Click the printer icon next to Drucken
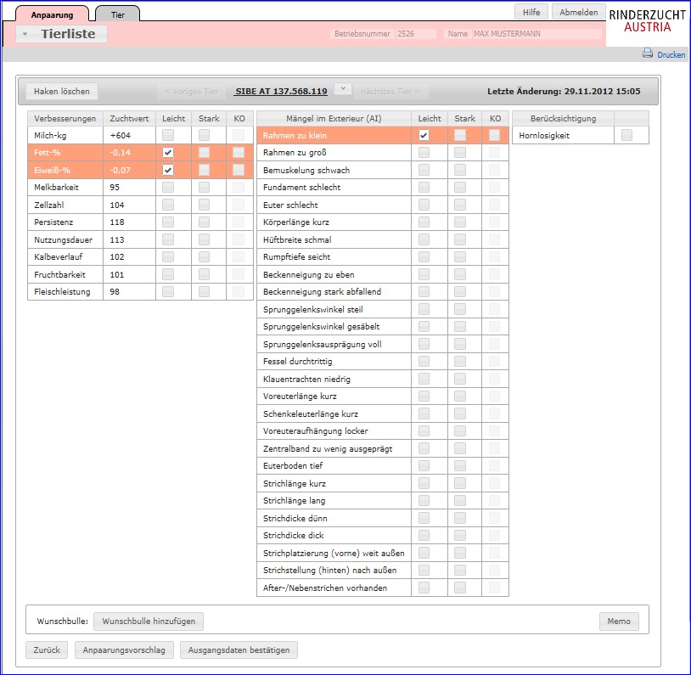This screenshot has height=675, width=691. pos(647,53)
